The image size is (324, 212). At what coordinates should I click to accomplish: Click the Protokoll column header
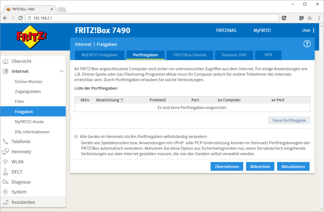158,100
